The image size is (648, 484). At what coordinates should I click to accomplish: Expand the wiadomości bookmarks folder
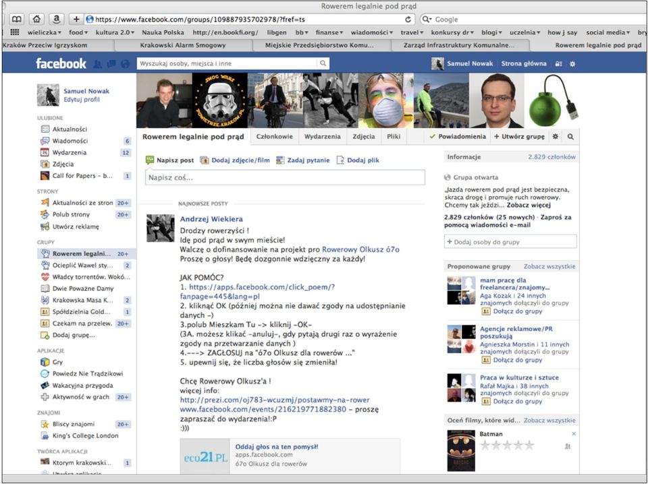point(371,32)
